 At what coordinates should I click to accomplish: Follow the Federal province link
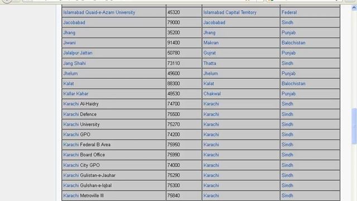coord(289,12)
